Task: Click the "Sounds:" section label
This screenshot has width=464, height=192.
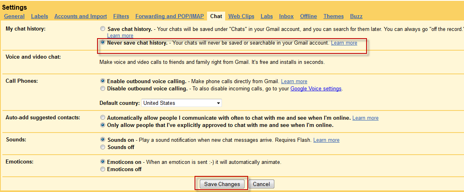Action: click(16, 139)
